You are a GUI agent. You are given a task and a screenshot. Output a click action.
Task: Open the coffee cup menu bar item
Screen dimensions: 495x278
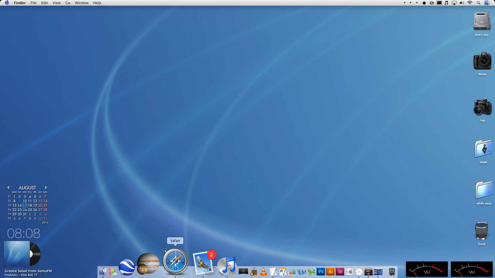(432, 3)
